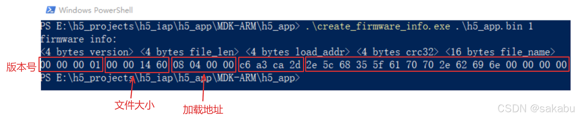Click the '<4 bytes crc32>' header
The height and width of the screenshot is (118, 576).
398,52
